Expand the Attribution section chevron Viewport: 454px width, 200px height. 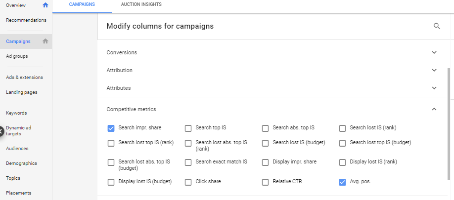click(x=434, y=70)
